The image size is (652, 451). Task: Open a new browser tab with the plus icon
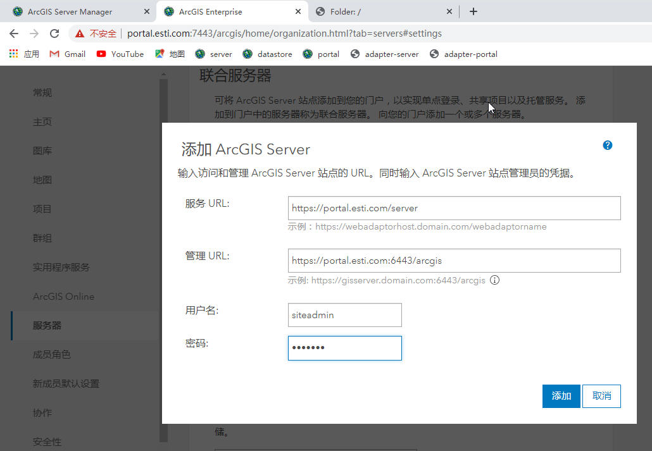[x=473, y=11]
